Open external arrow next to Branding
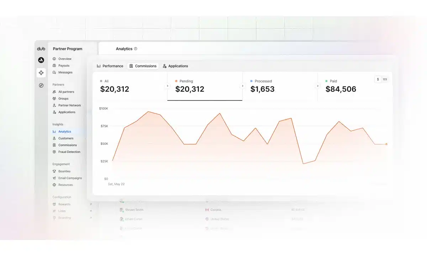Screen dimensions: 427x256 click(90, 218)
